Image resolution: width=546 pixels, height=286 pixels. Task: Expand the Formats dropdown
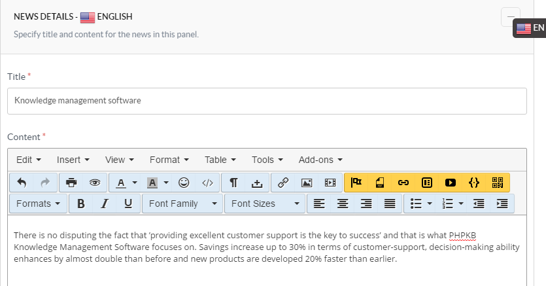click(39, 204)
